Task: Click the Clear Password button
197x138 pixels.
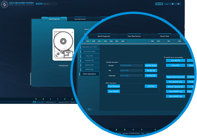Action: pyautogui.click(x=114, y=86)
